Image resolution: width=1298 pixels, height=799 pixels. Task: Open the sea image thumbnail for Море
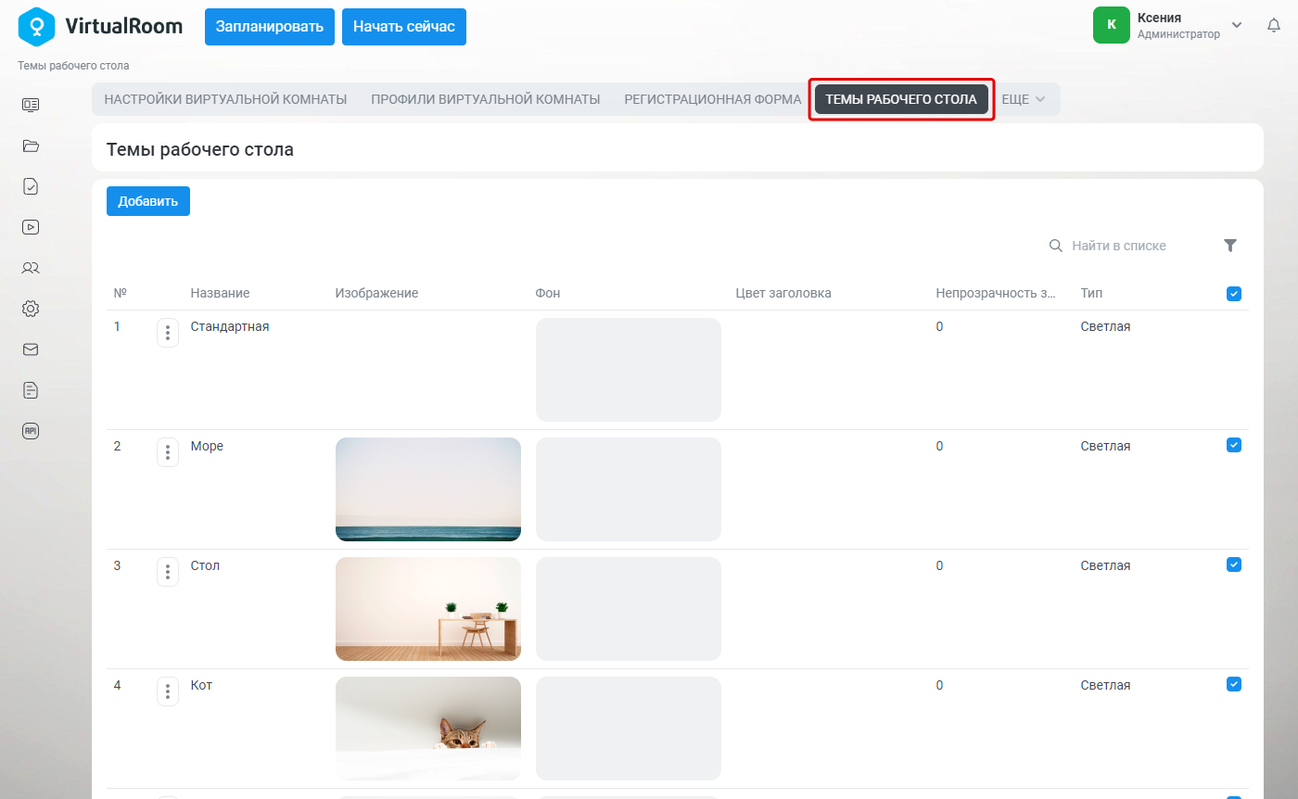click(x=428, y=489)
